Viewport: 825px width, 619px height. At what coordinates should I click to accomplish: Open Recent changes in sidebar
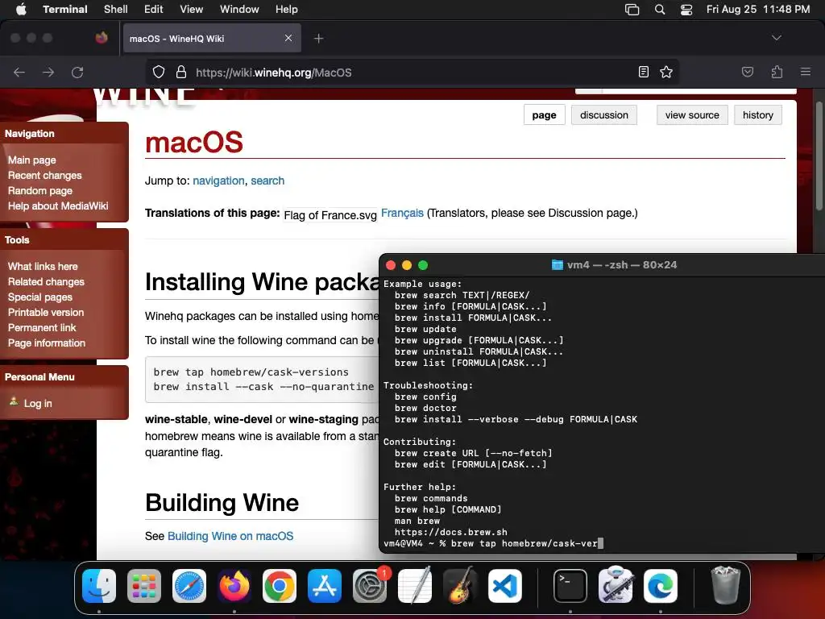click(45, 175)
